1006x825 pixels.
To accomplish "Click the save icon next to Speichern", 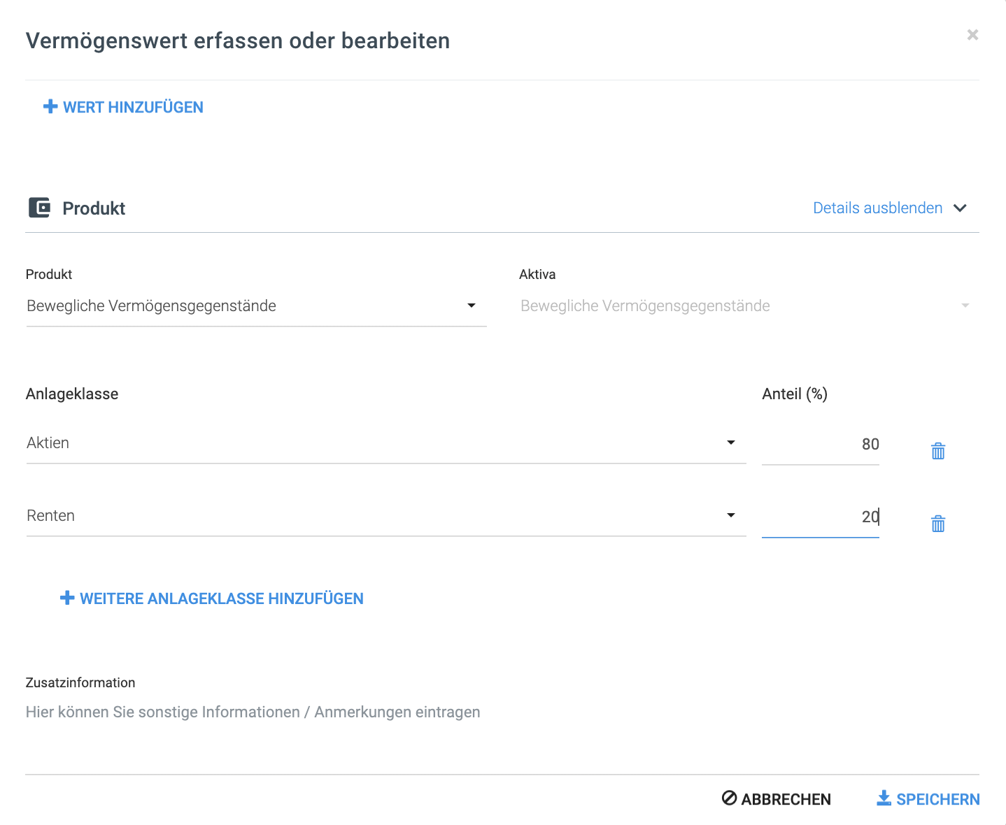I will tap(884, 798).
